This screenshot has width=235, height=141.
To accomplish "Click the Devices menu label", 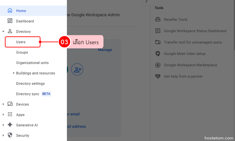I will point(23,104).
